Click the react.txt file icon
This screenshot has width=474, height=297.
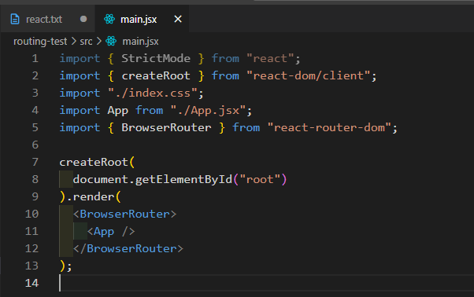(15, 19)
